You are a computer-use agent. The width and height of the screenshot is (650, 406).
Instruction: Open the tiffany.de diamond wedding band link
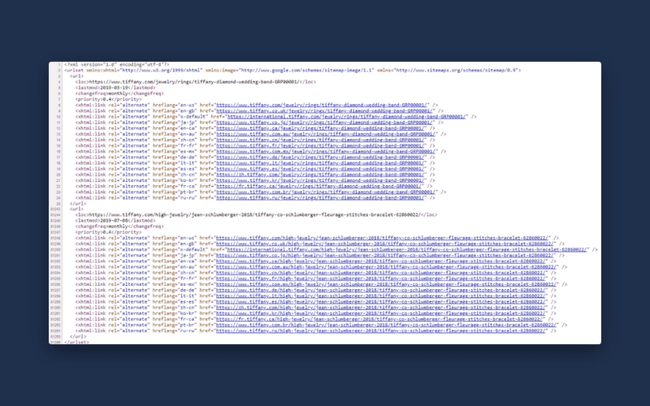(x=321, y=158)
